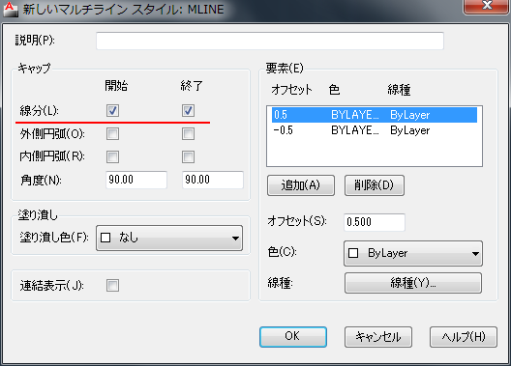Click the 追加(A) add button
Screen dimensions: 511x366
301,185
